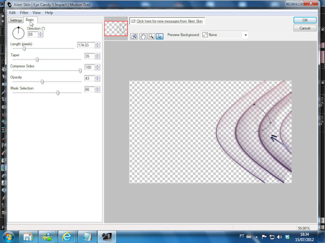Image resolution: width=325 pixels, height=243 pixels.
Task: Open new messages from Alien Skin link
Action: coord(169,21)
